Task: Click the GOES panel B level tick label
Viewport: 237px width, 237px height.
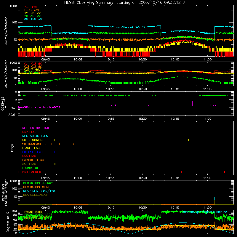Action: (16, 92)
